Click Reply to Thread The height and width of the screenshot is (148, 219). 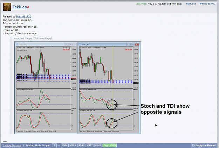click(204, 145)
